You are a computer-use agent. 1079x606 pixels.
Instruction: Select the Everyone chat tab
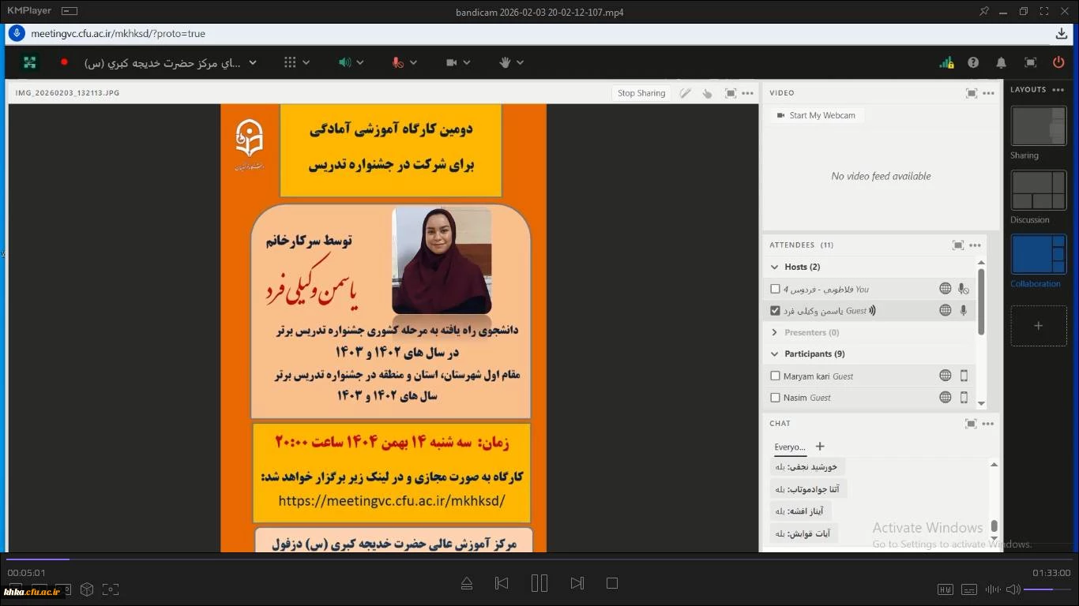(789, 447)
